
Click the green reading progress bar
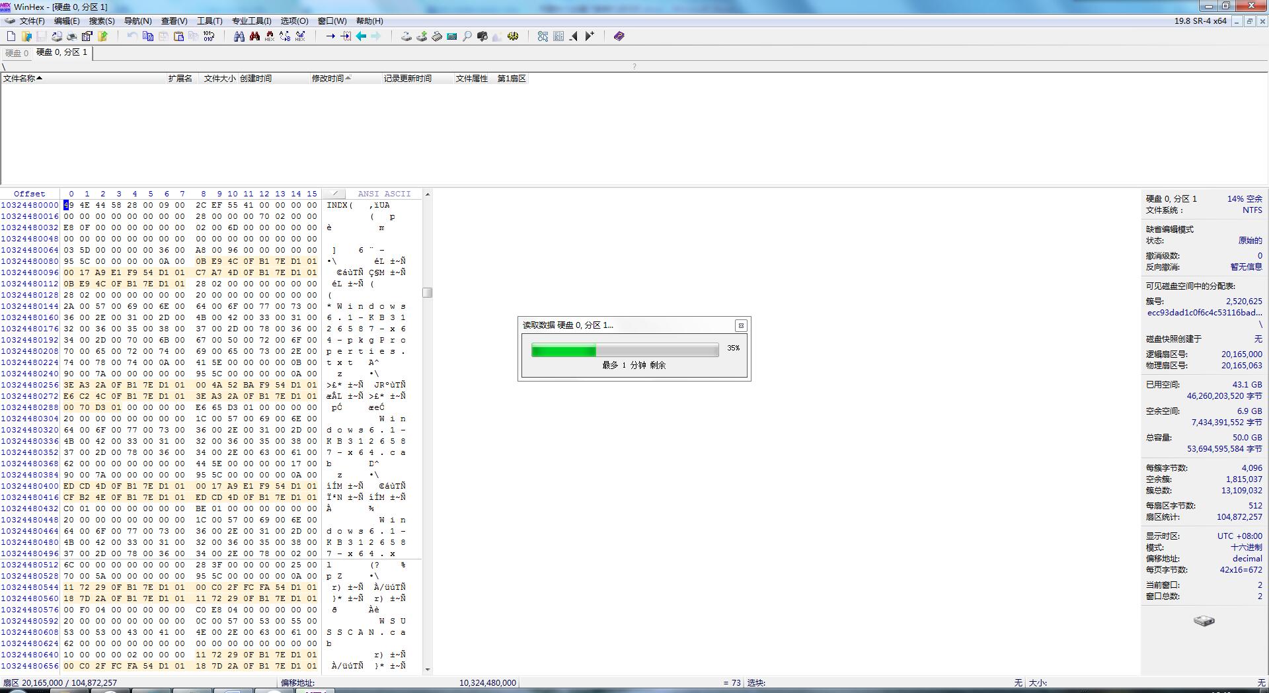(x=625, y=350)
